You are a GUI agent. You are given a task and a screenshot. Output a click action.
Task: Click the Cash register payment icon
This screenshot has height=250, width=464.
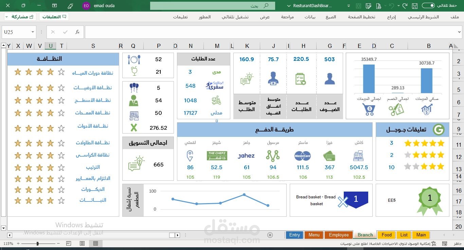coord(358,156)
